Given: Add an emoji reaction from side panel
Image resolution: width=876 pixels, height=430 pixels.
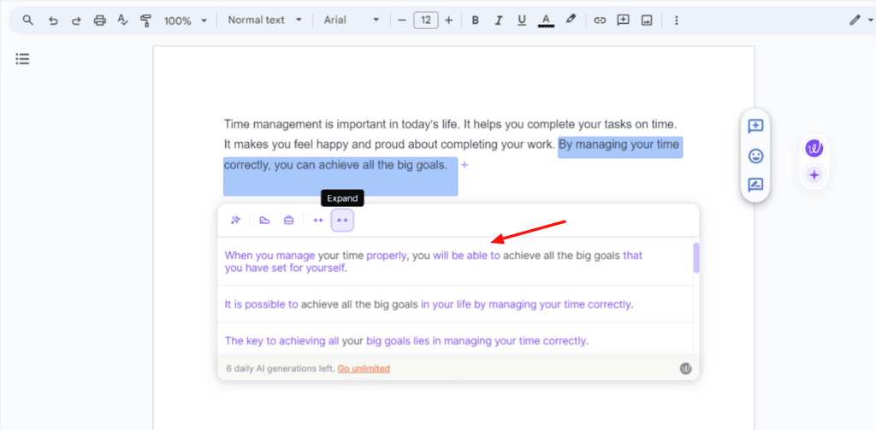Looking at the screenshot, I should click(755, 156).
